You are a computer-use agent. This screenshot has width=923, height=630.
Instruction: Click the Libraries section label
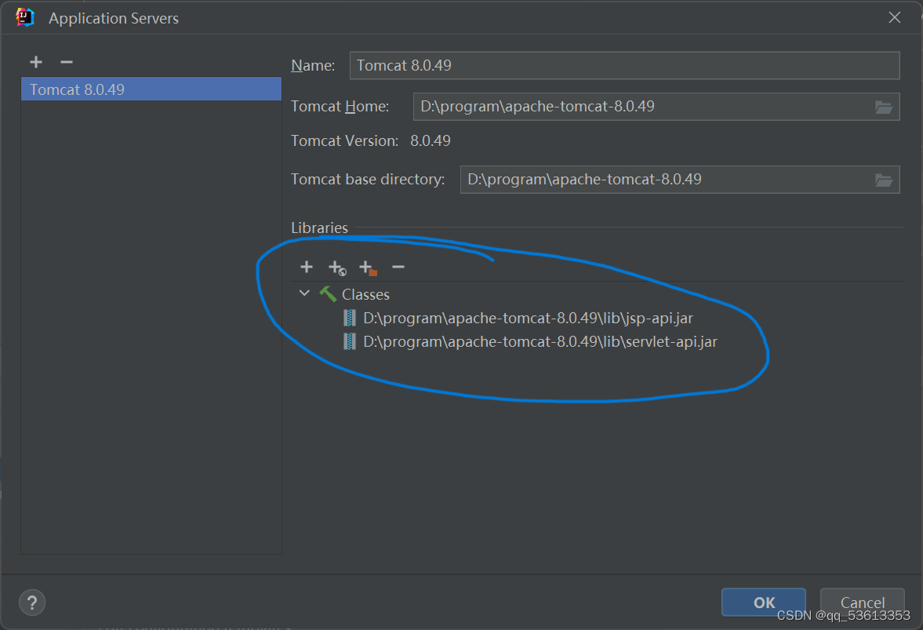(x=320, y=228)
